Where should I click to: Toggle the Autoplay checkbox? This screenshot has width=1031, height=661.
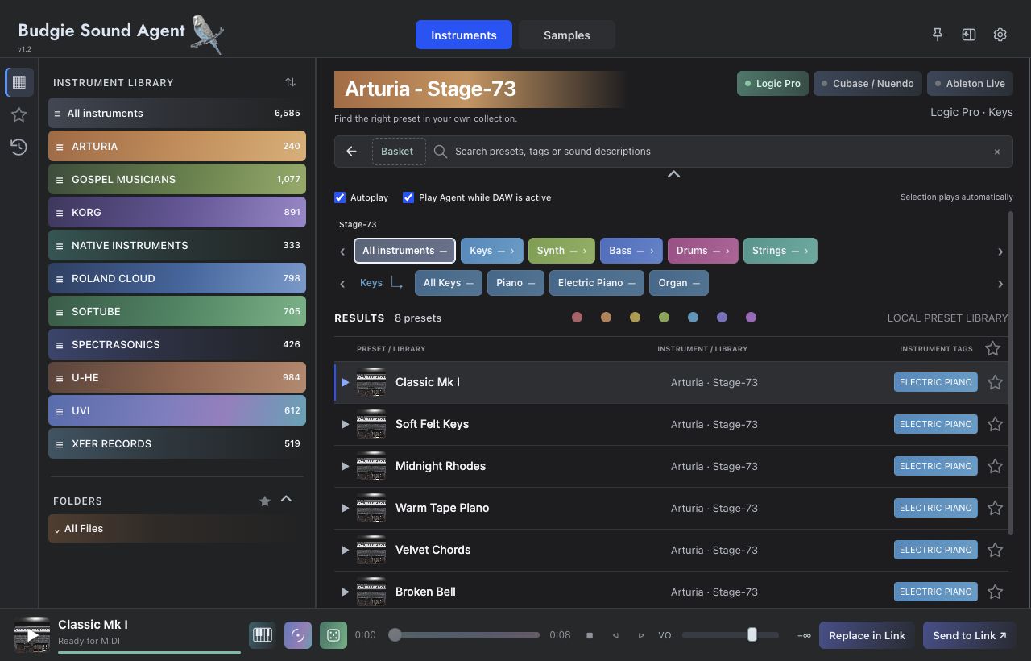click(340, 197)
